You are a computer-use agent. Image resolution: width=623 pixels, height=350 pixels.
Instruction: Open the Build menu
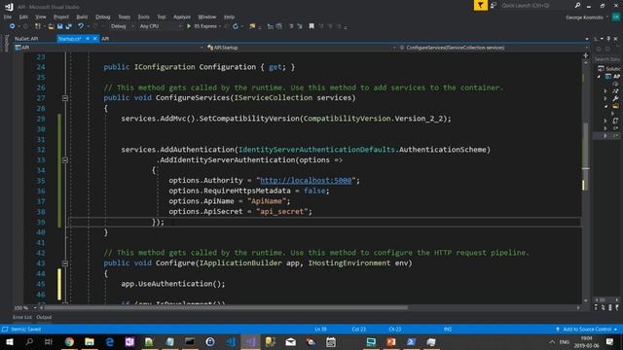[82, 17]
